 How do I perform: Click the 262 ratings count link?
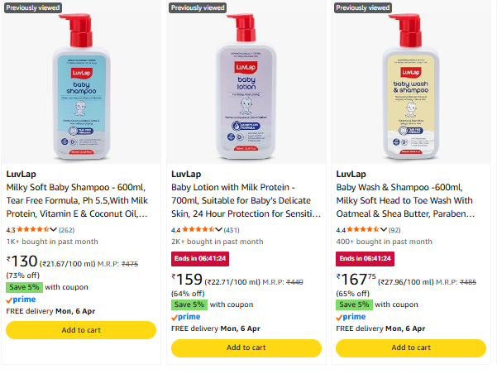coord(66,229)
